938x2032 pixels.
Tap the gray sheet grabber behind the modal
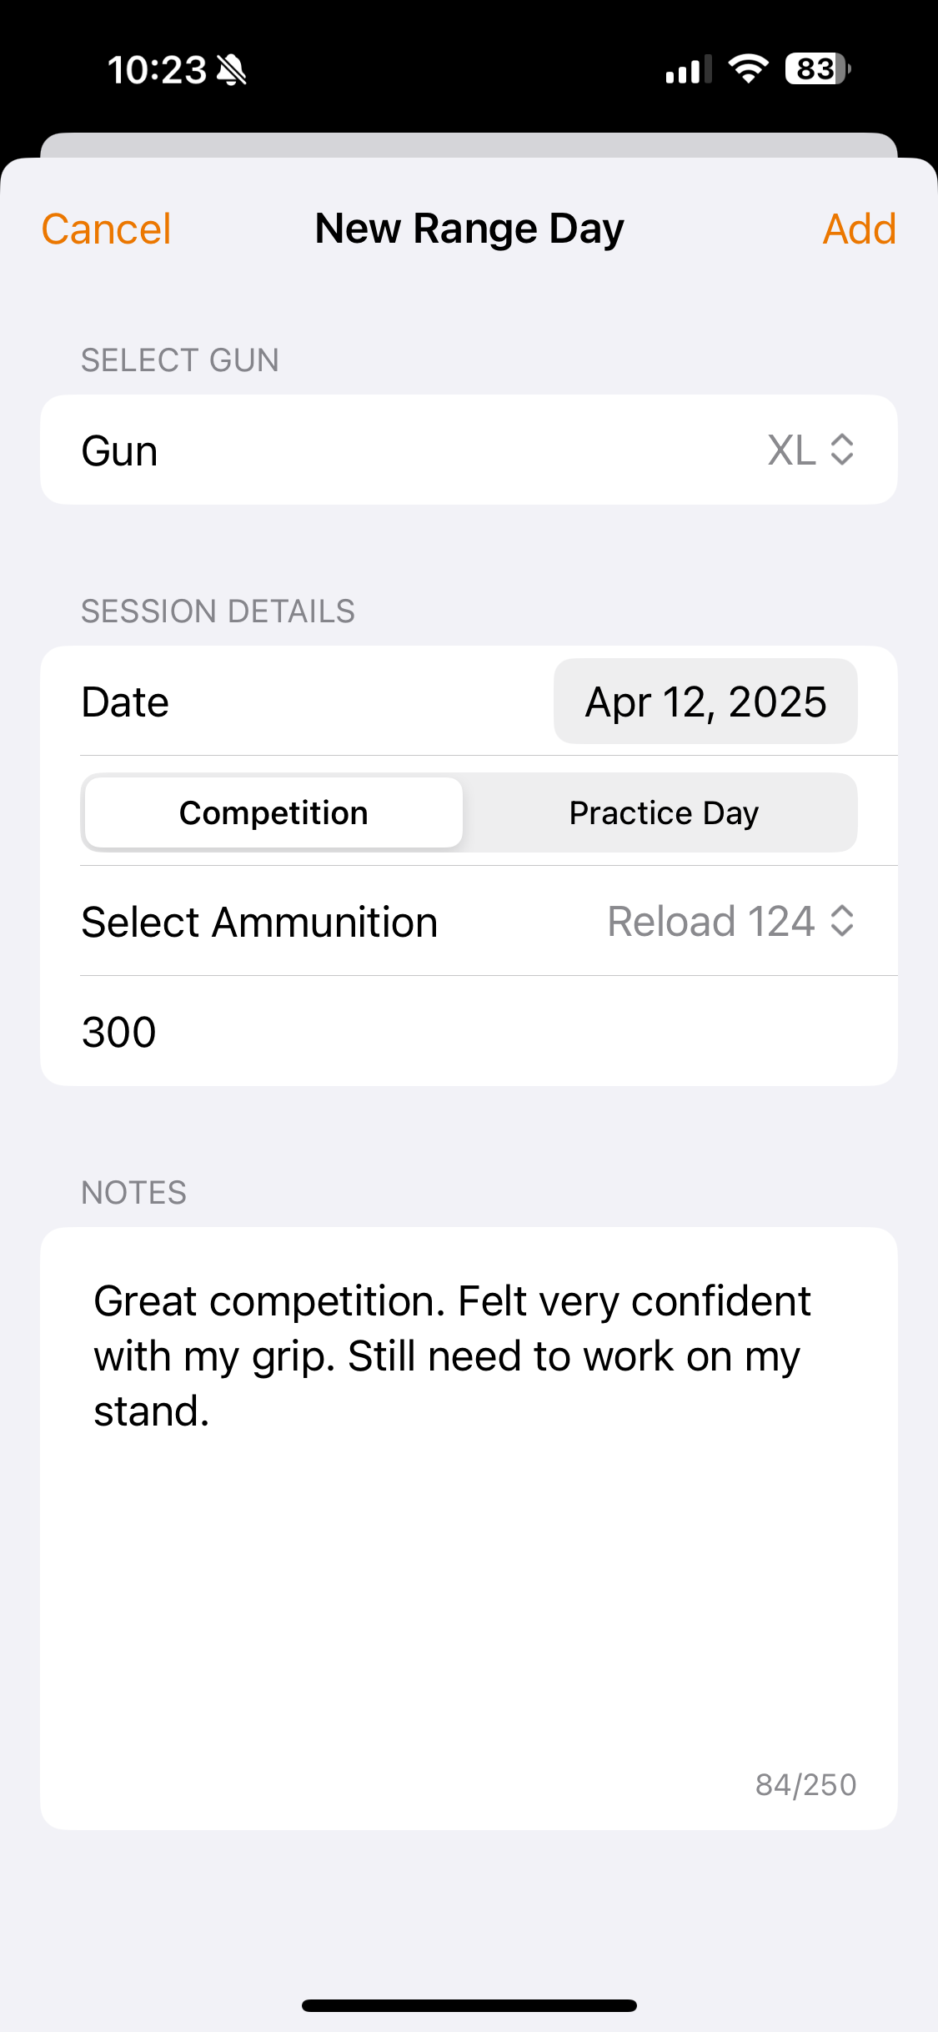pyautogui.click(x=469, y=145)
